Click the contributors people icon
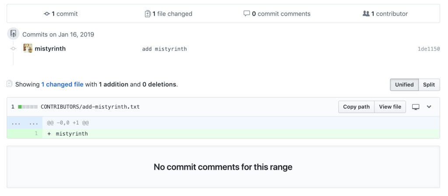 (x=366, y=14)
